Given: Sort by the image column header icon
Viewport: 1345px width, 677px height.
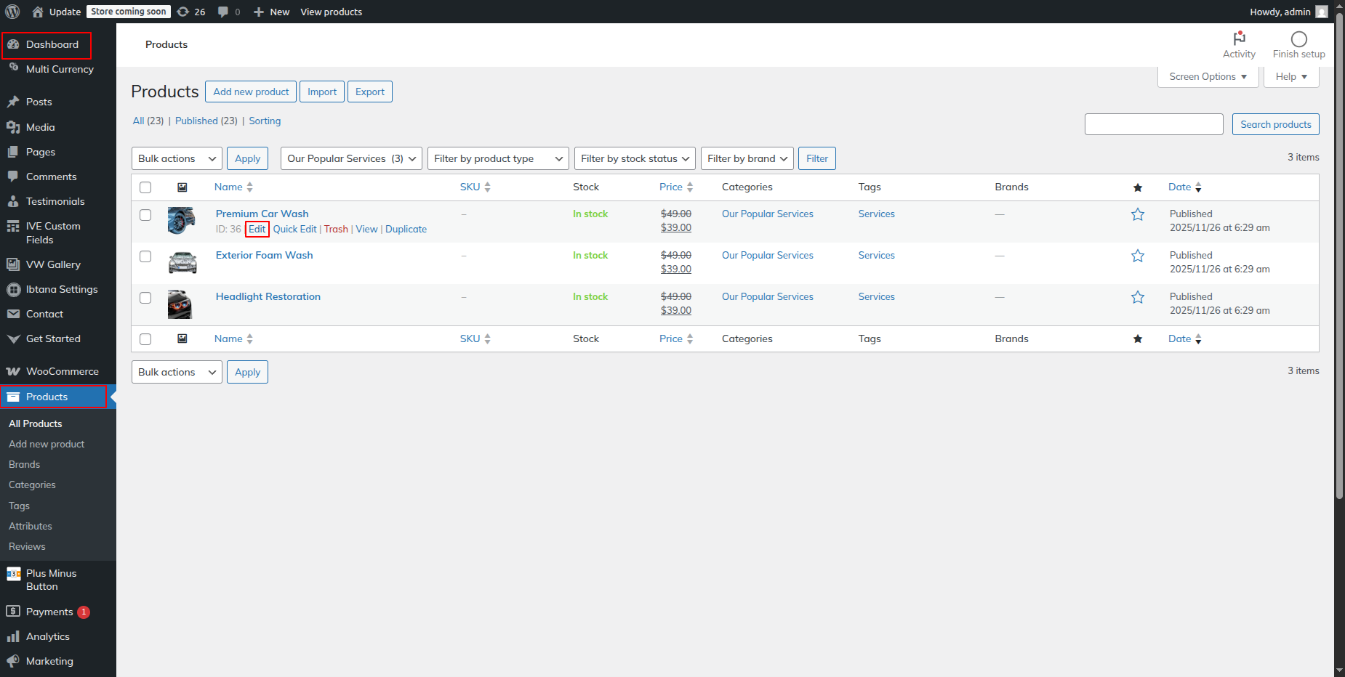Looking at the screenshot, I should [182, 187].
